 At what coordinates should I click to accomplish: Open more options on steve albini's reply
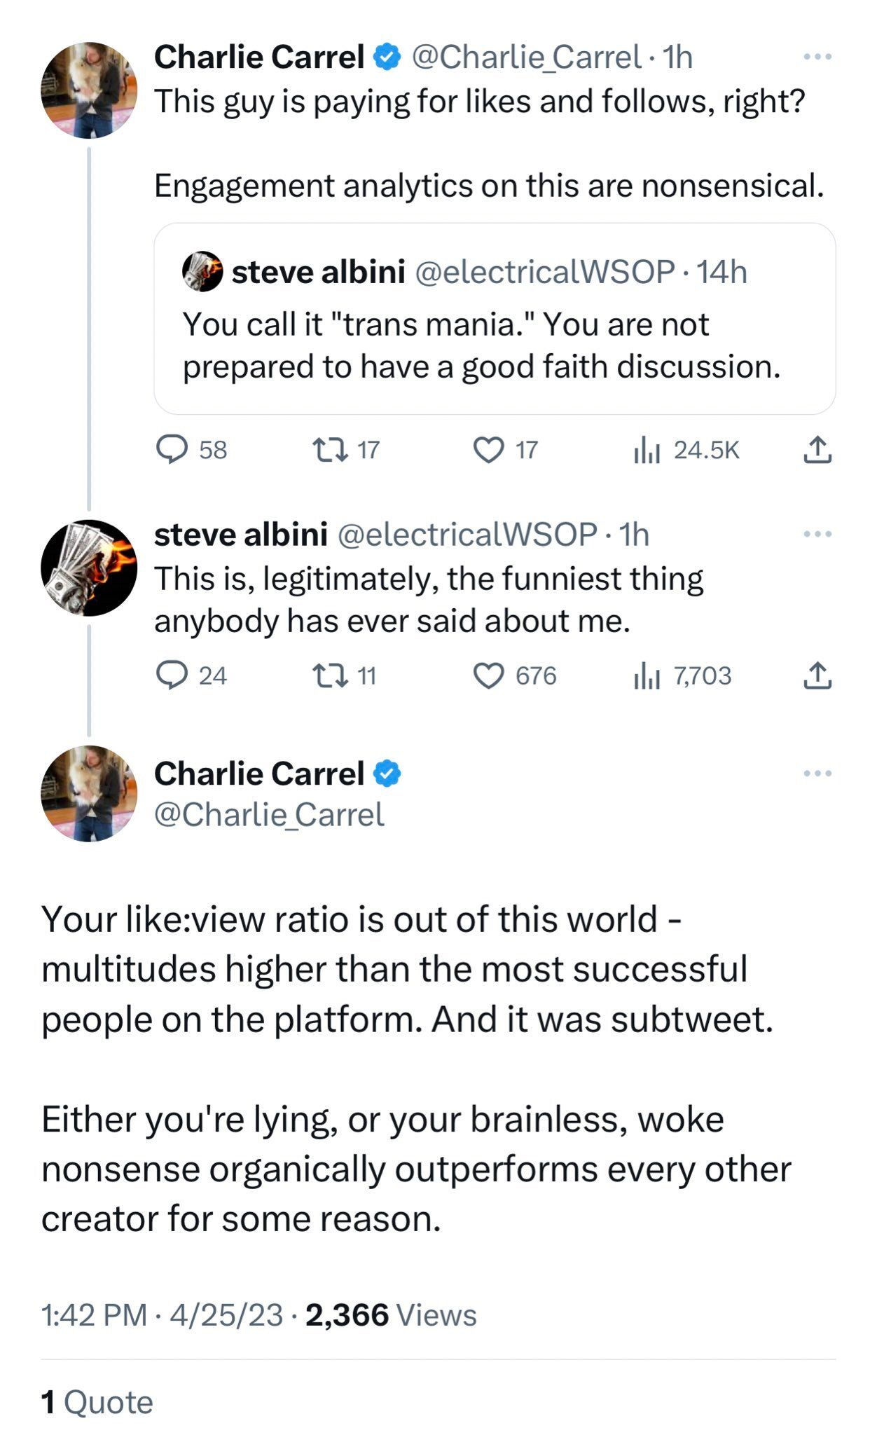(x=817, y=535)
